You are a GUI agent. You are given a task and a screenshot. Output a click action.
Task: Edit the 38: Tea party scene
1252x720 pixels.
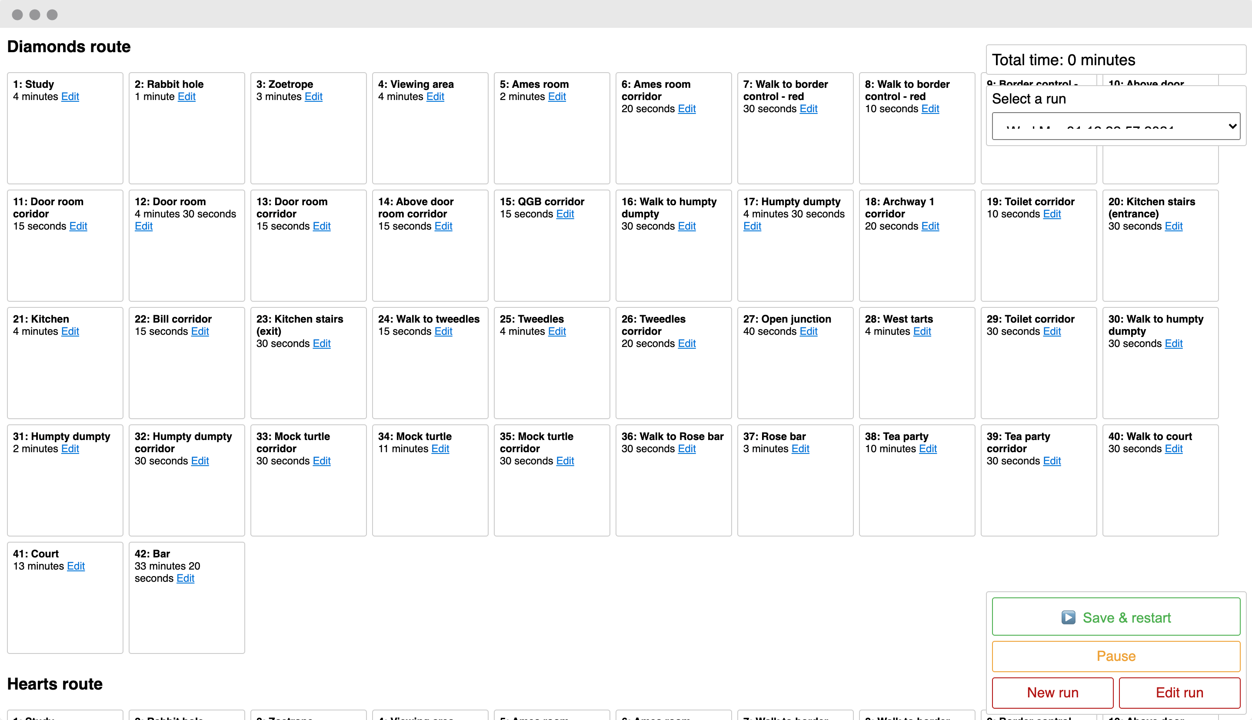coord(928,449)
